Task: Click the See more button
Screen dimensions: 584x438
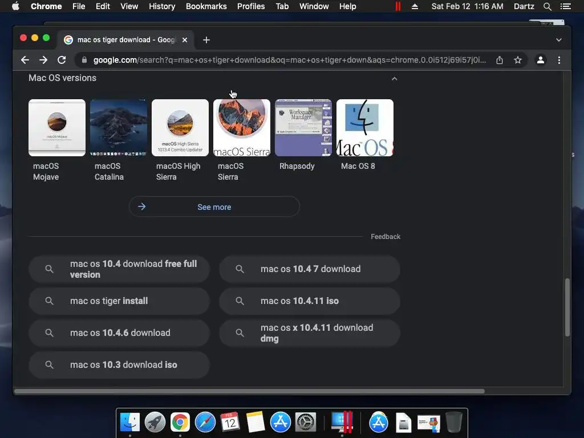Action: pos(214,206)
